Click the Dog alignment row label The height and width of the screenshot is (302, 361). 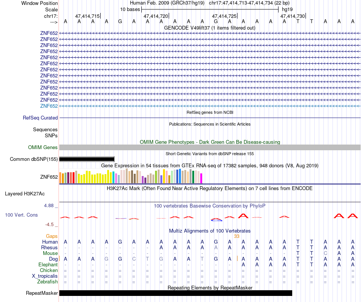53,259
